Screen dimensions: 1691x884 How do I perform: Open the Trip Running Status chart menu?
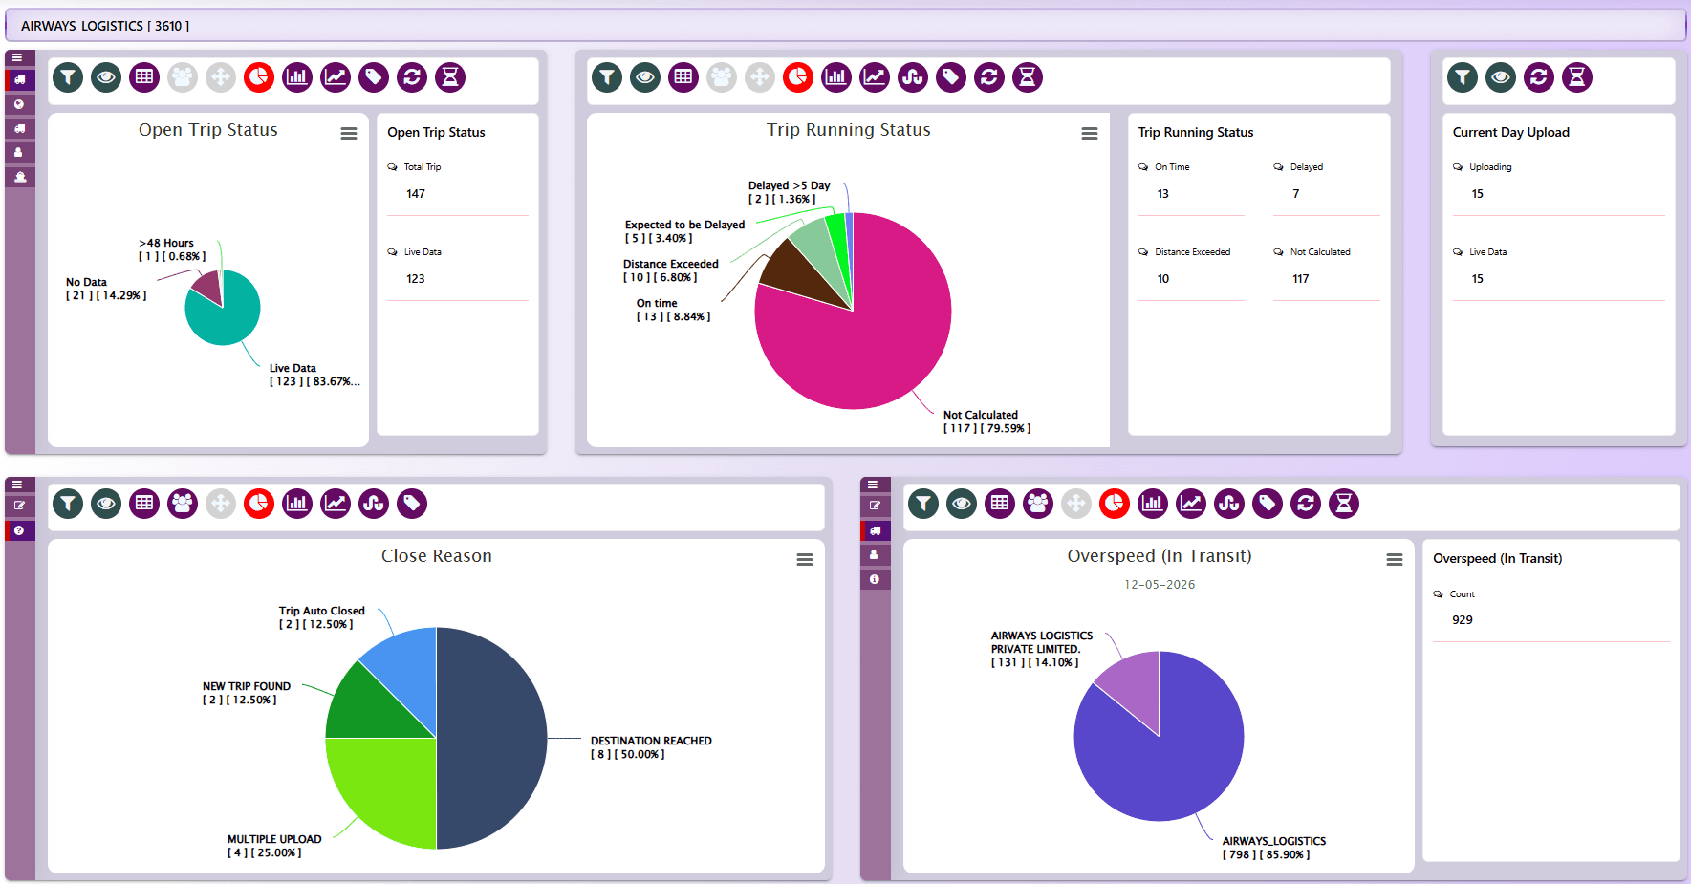coord(1090,134)
